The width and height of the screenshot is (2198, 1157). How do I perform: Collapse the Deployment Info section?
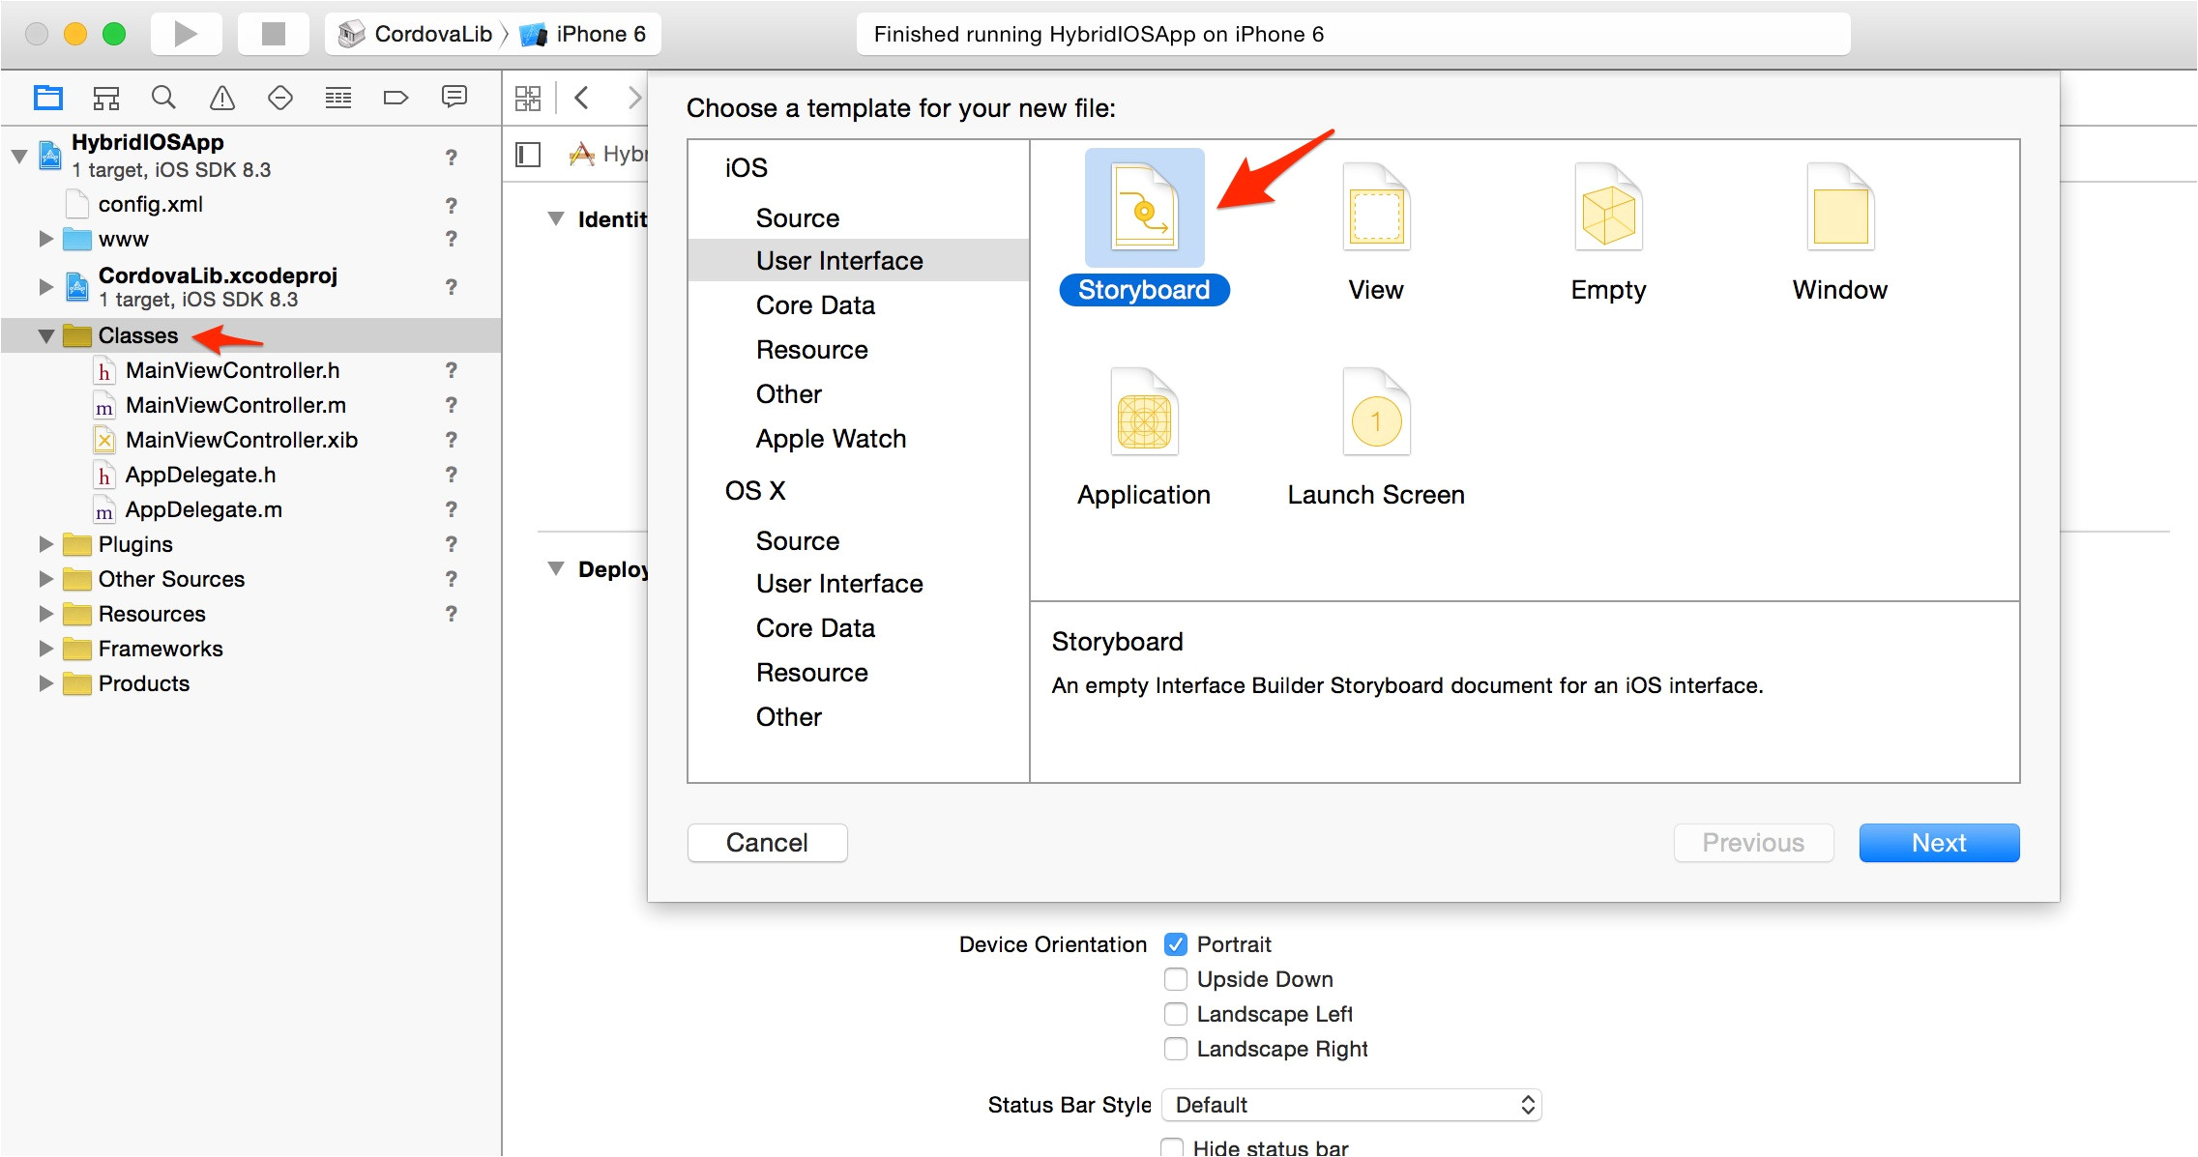click(556, 568)
